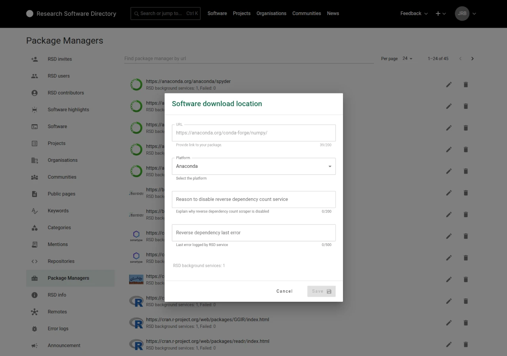
Task: Click delete icon for GGIR package row
Action: point(466,323)
